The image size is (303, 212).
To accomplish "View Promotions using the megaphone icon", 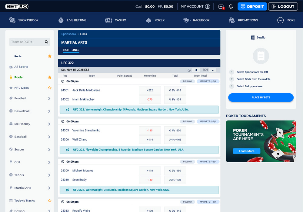I will click(x=232, y=20).
